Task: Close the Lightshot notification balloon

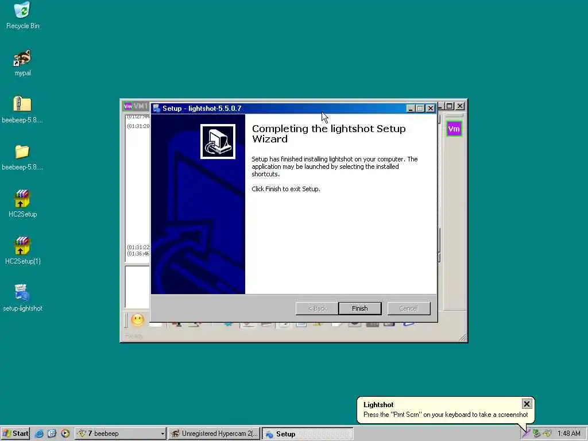Action: (527, 404)
